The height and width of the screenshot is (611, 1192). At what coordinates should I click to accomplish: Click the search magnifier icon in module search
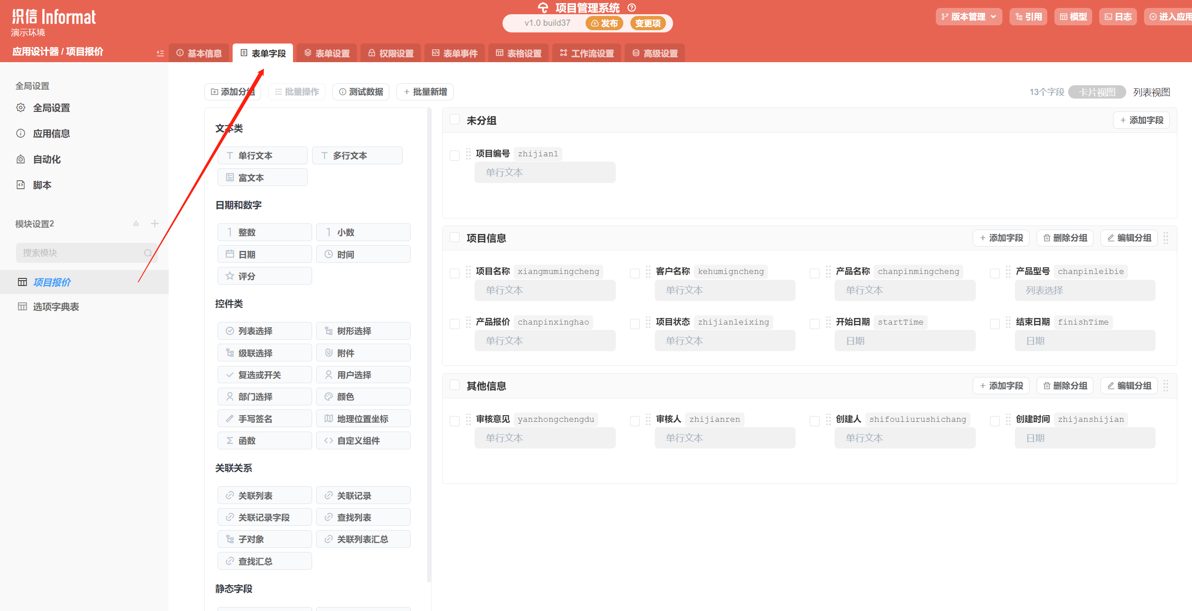coord(147,253)
